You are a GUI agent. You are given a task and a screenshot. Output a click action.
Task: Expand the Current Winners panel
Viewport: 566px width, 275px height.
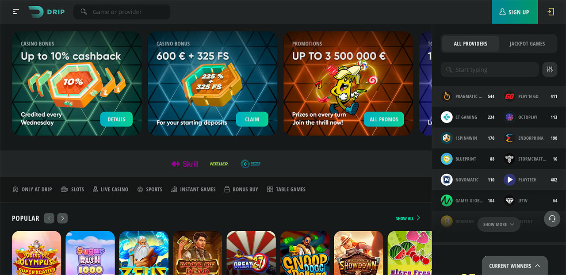coord(515,266)
